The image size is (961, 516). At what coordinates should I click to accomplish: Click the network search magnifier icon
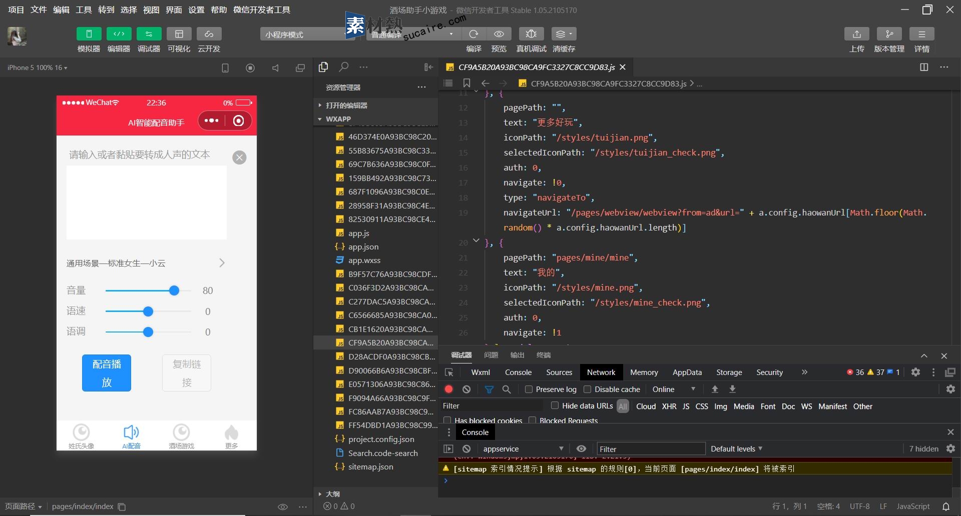click(507, 389)
